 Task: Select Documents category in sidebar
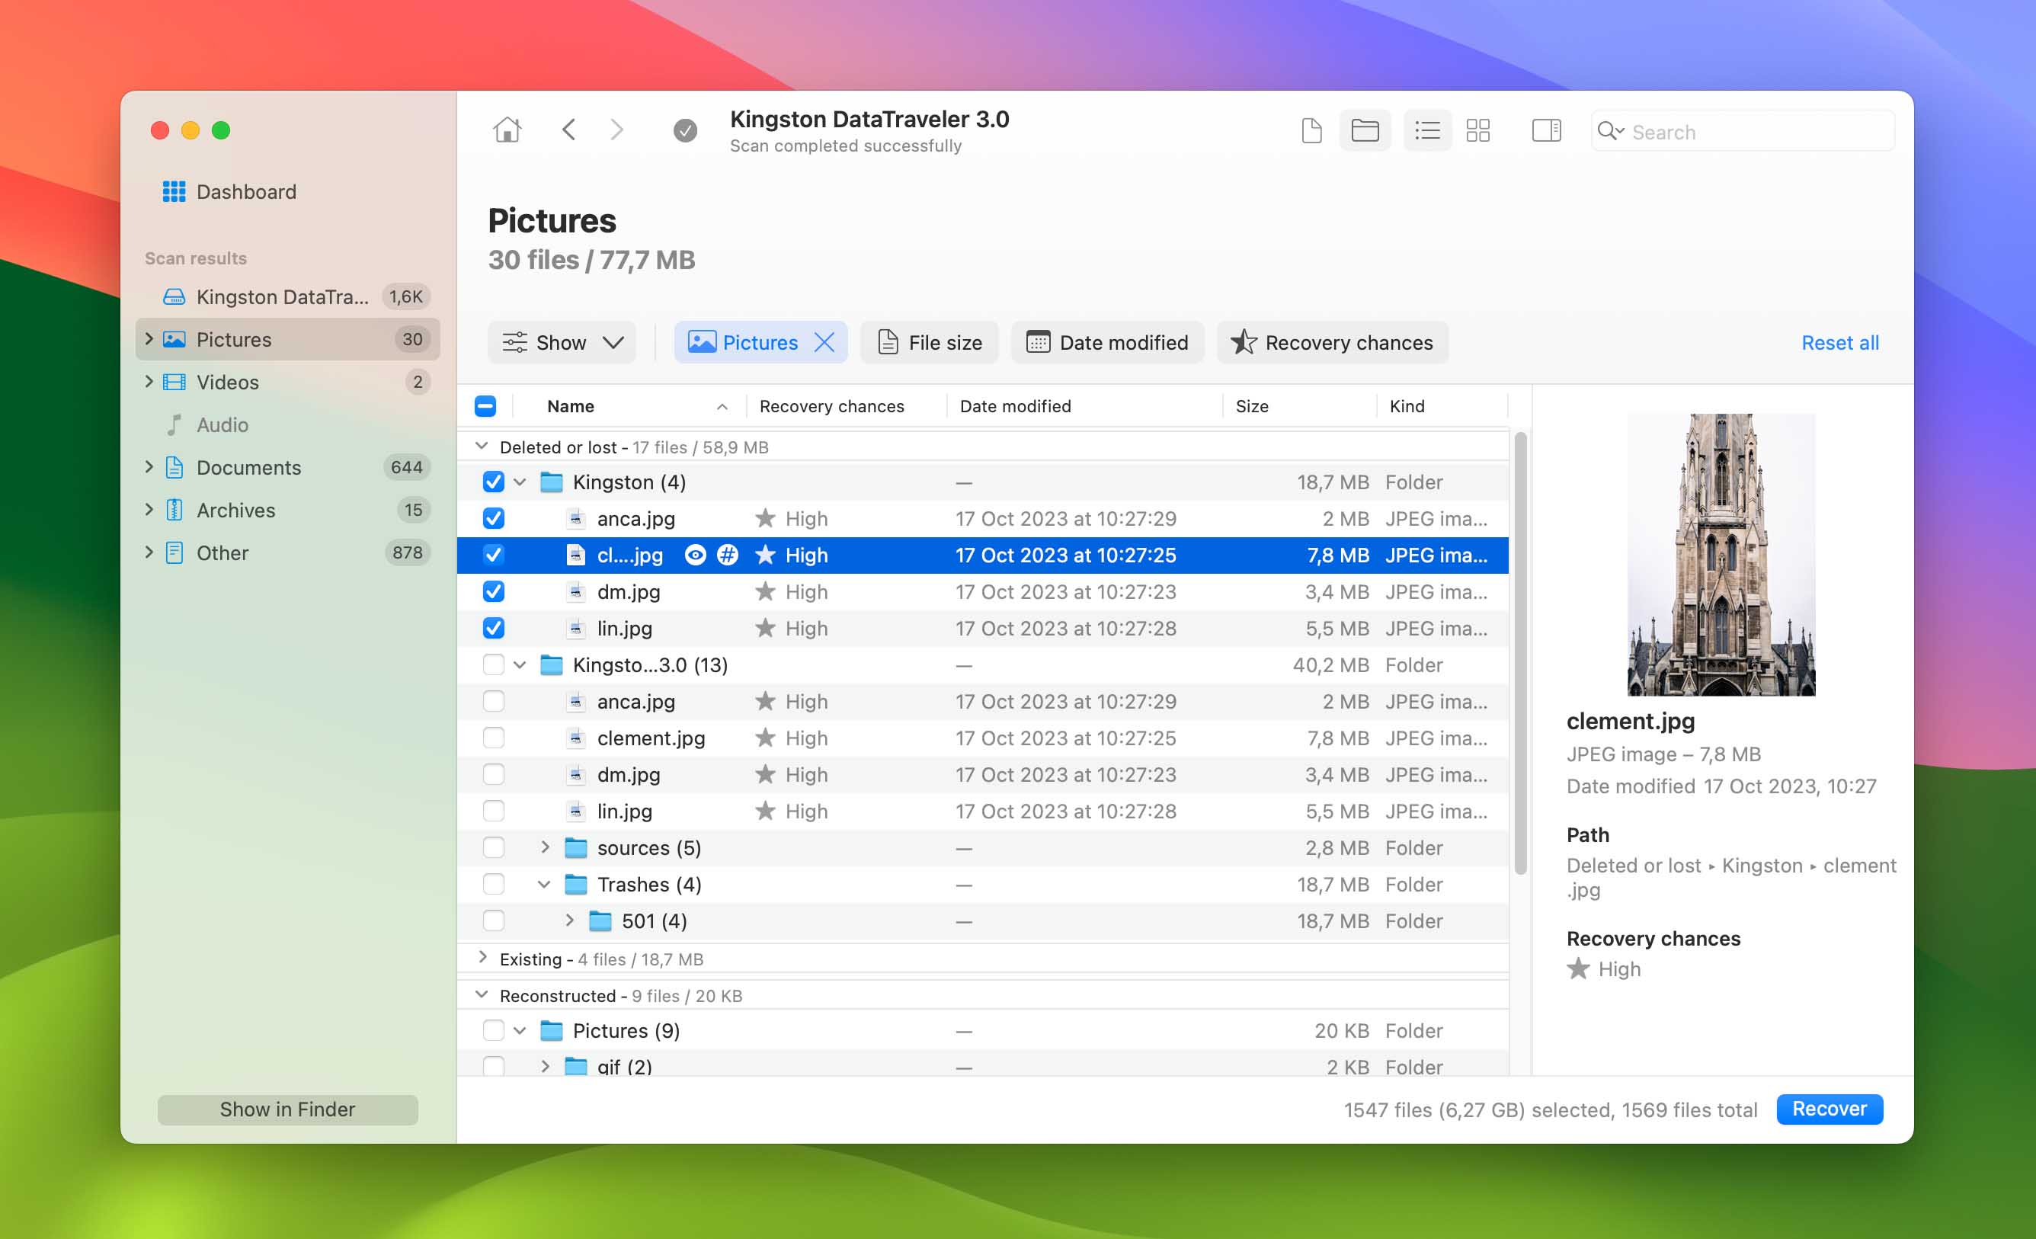pyautogui.click(x=287, y=467)
